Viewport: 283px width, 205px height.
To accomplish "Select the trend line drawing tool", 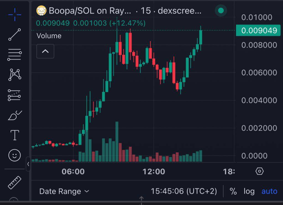I will 15,35.
